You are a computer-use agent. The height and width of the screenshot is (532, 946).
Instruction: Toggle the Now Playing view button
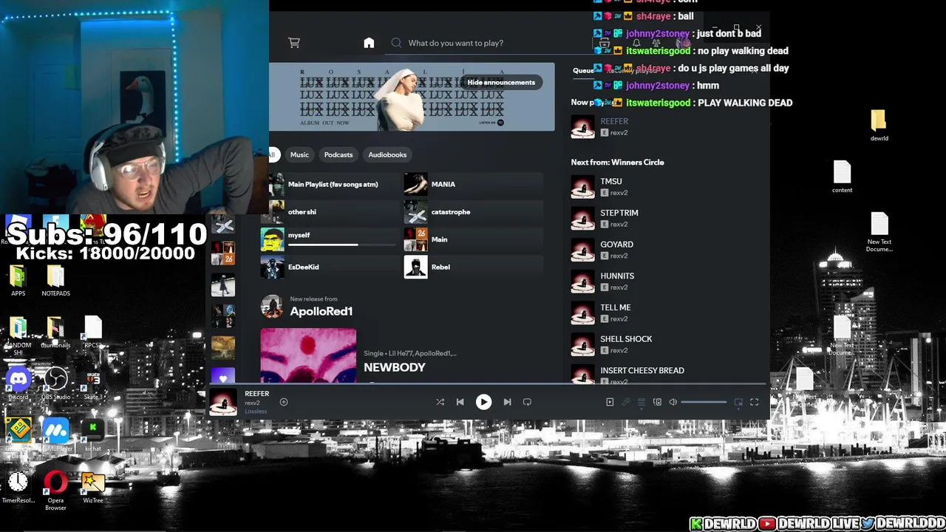point(610,402)
